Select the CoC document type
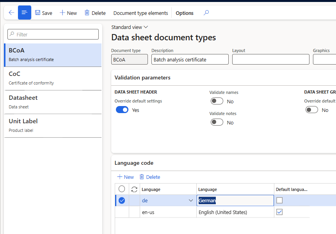Screen dimensions: 336x234 pos(53,78)
